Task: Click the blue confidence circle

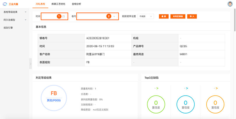Action: click(x=186, y=104)
